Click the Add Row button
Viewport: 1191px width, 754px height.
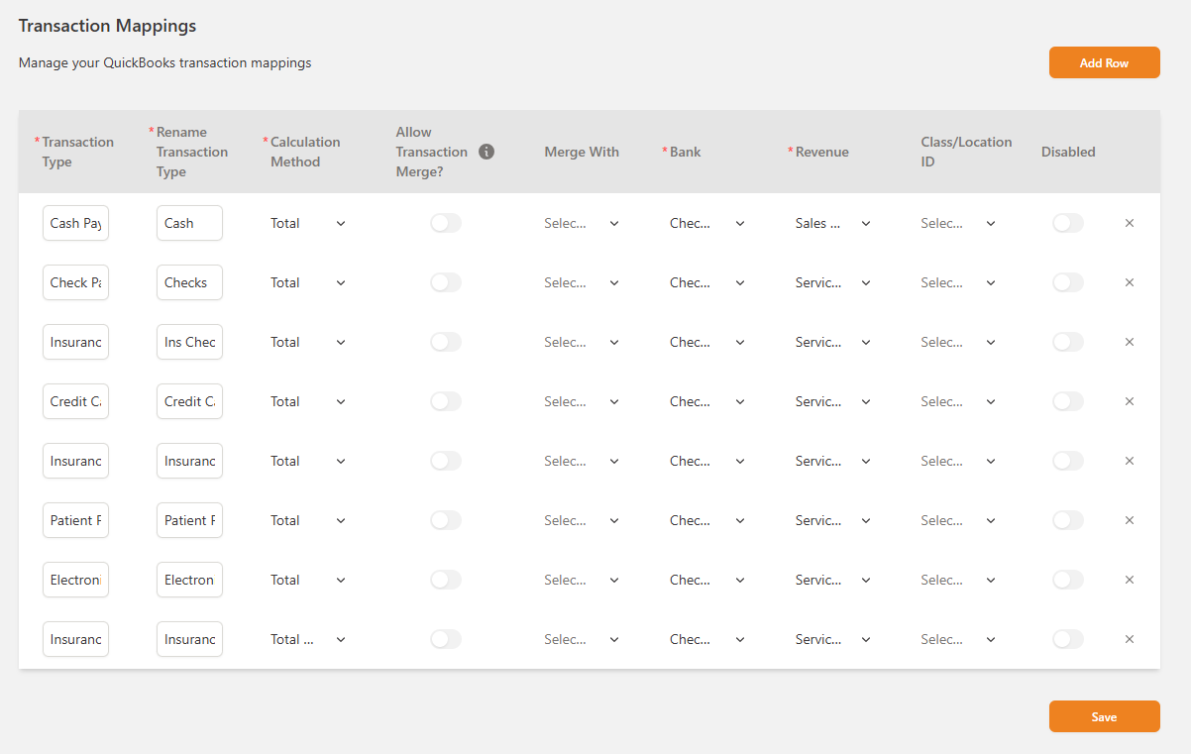(x=1104, y=62)
